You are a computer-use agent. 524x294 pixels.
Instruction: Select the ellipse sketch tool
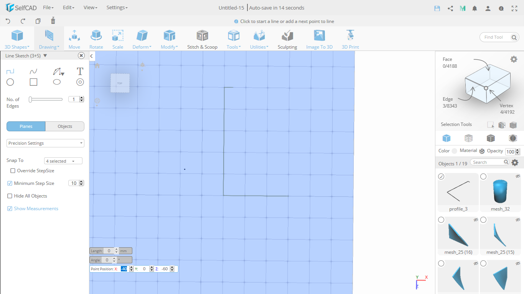(x=57, y=82)
